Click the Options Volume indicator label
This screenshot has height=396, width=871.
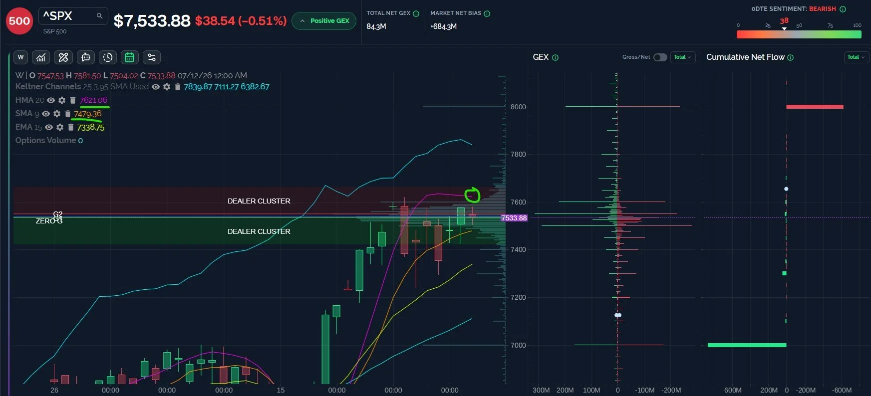[x=45, y=141]
